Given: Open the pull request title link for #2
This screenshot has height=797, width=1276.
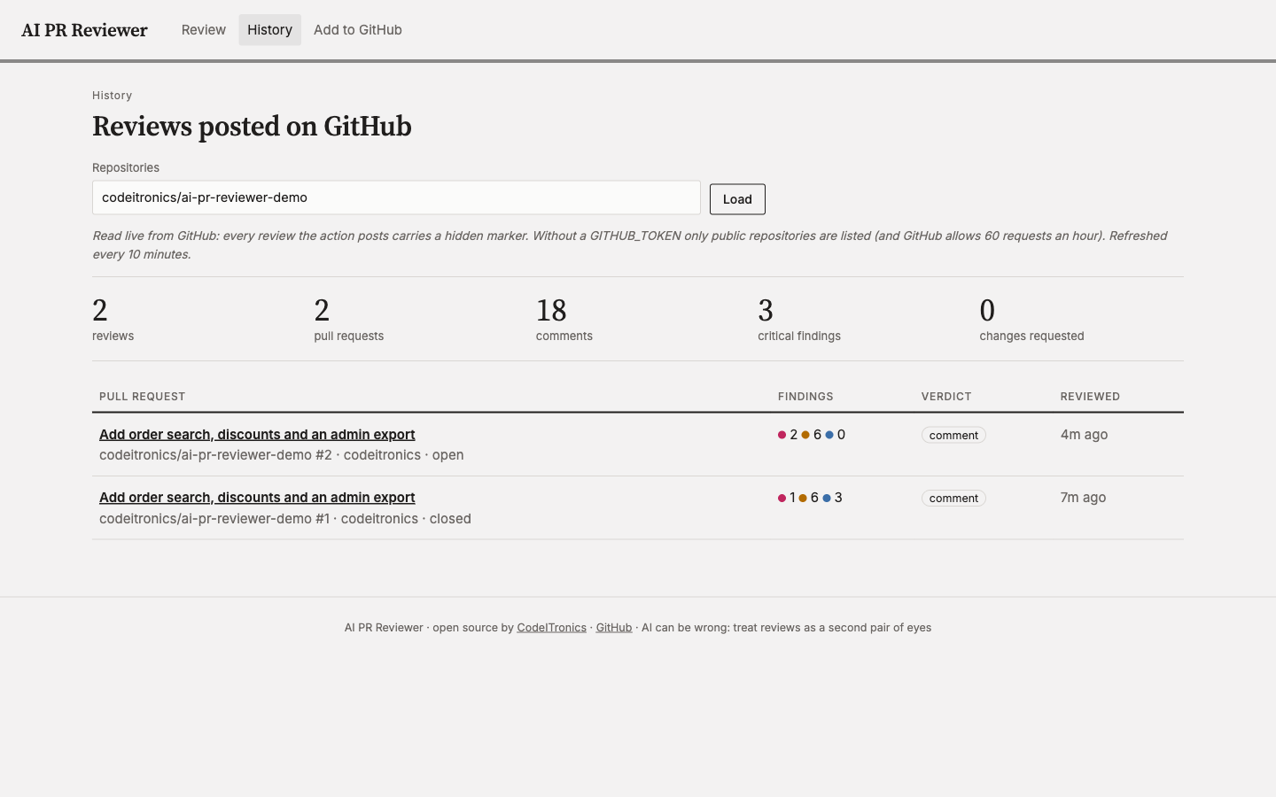Looking at the screenshot, I should click(x=257, y=434).
